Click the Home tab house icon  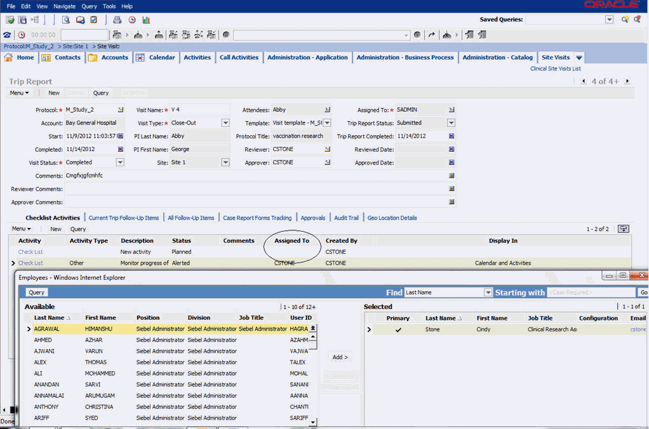(x=9, y=58)
